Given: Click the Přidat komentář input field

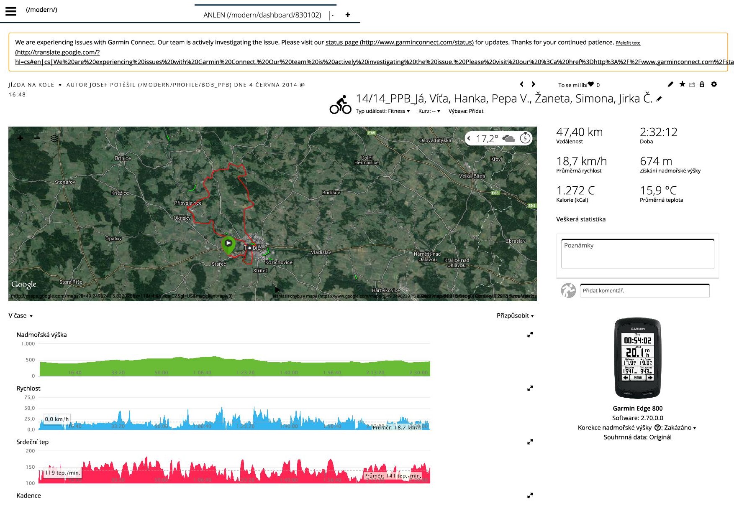Looking at the screenshot, I should pos(644,291).
